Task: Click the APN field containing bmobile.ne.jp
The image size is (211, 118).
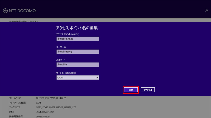Action: point(78,39)
